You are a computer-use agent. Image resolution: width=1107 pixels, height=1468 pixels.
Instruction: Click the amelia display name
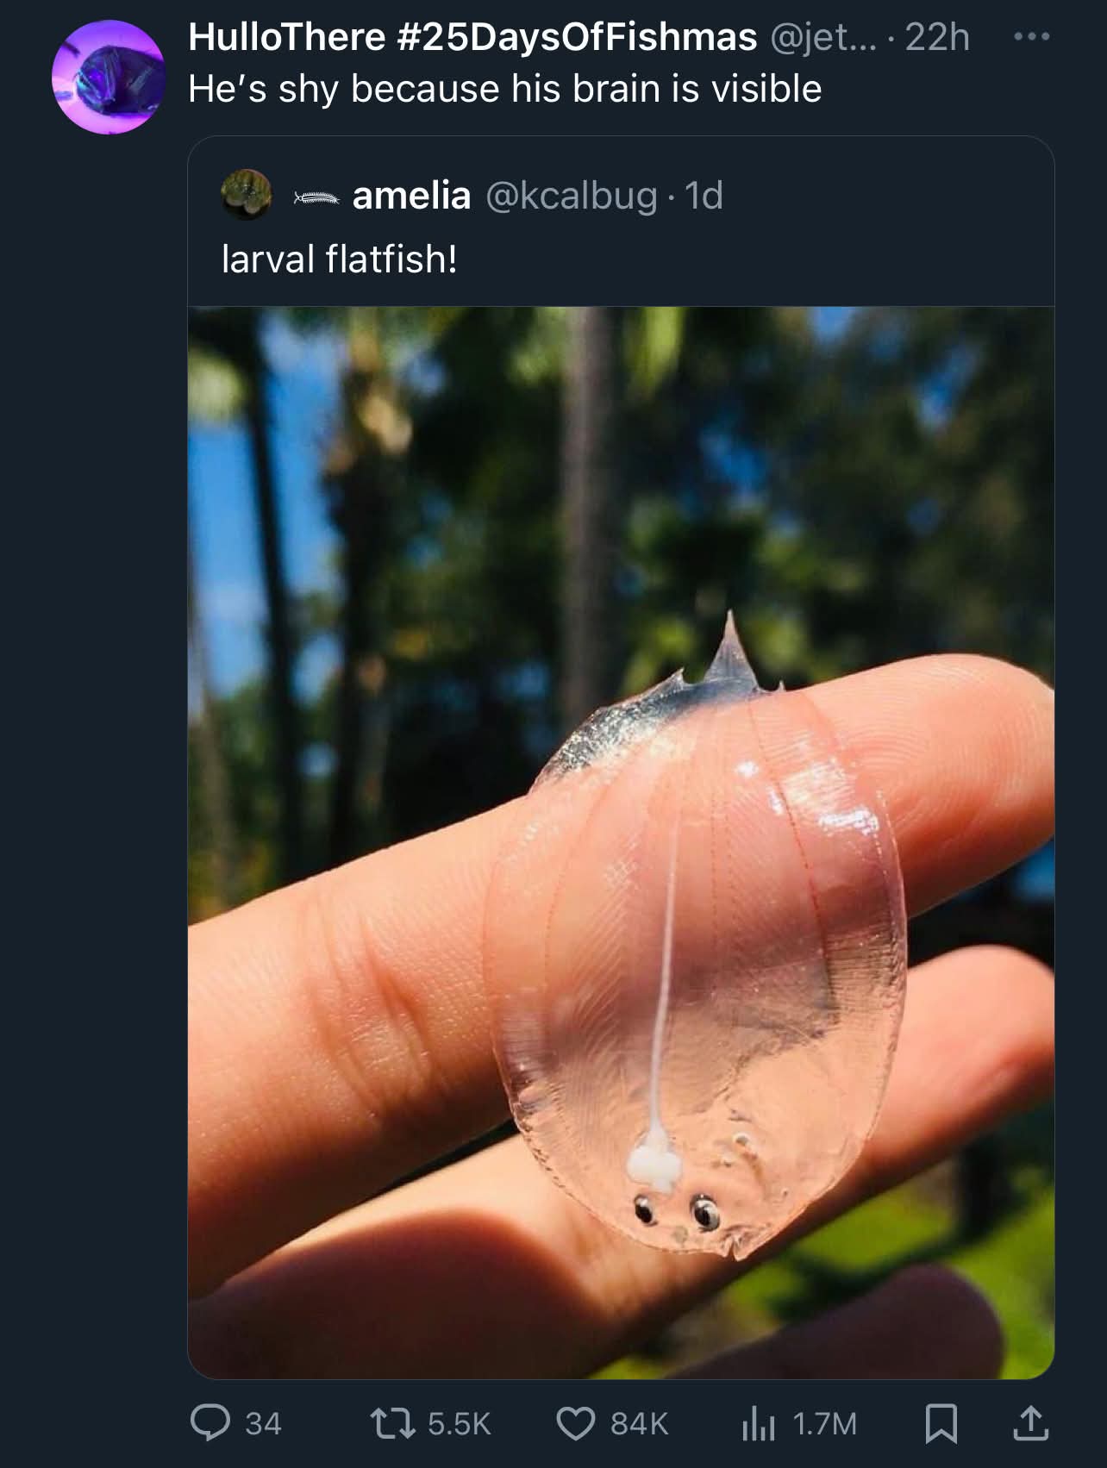click(411, 196)
